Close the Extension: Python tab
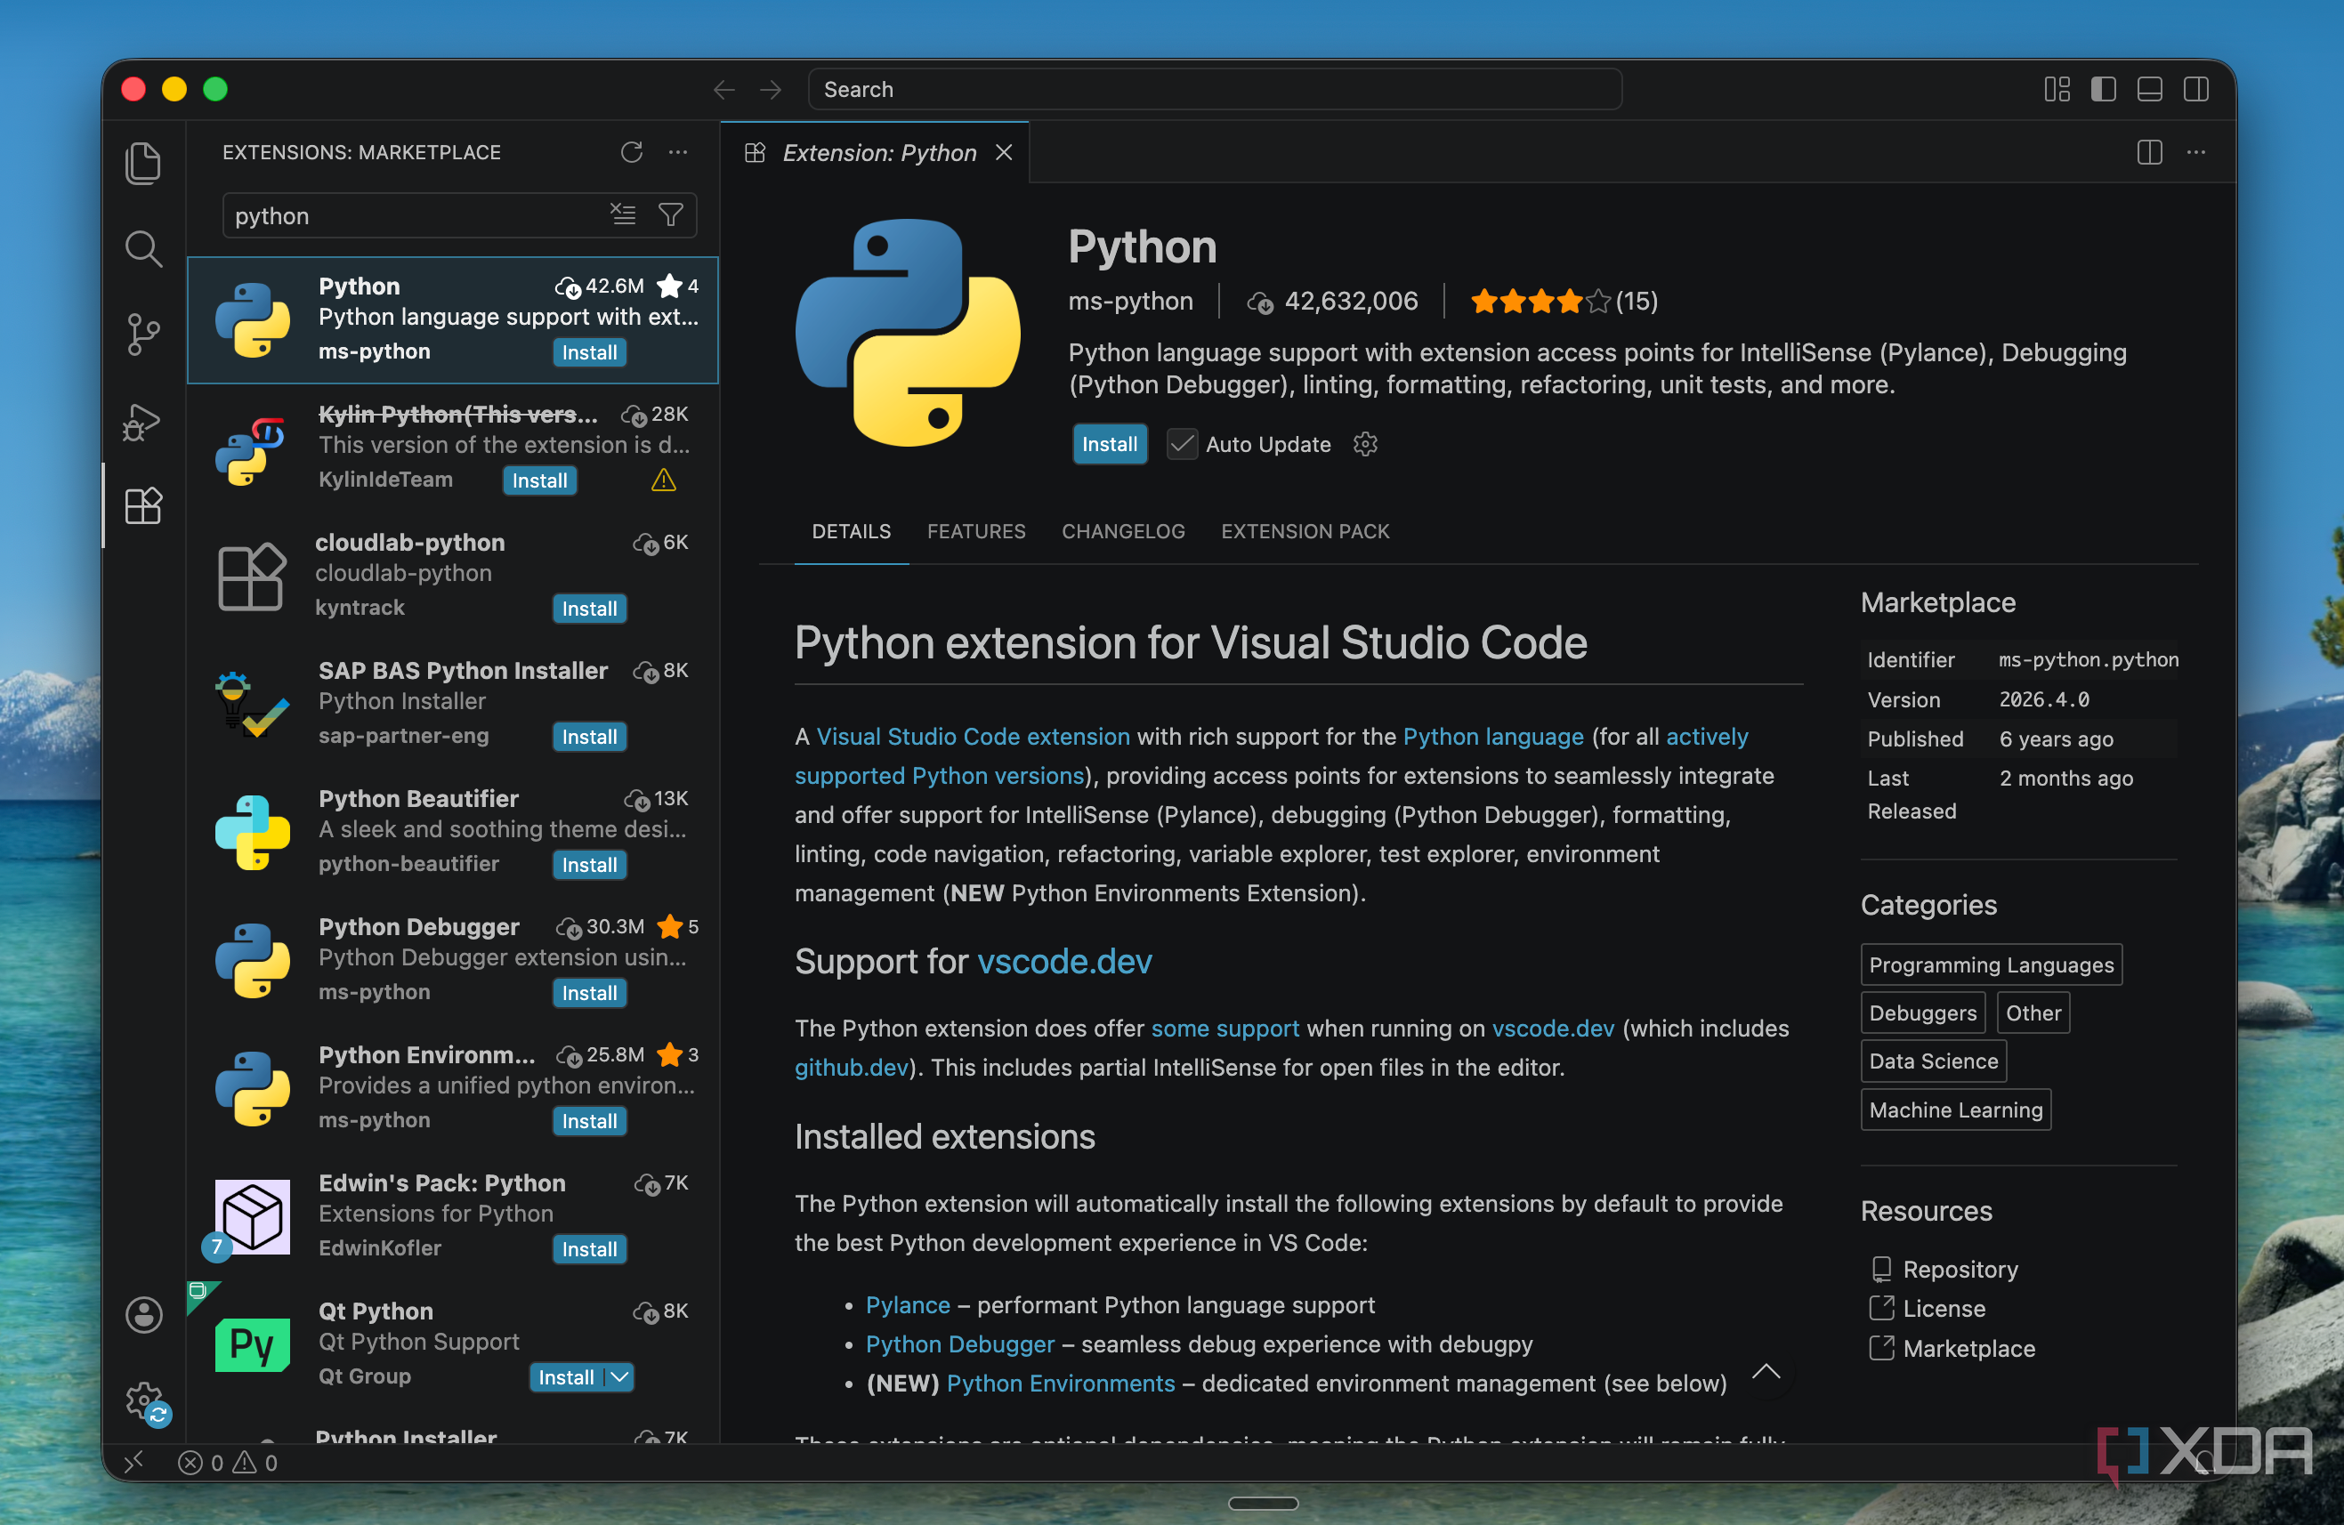Screen dimensions: 2344x1525 click(x=1004, y=151)
